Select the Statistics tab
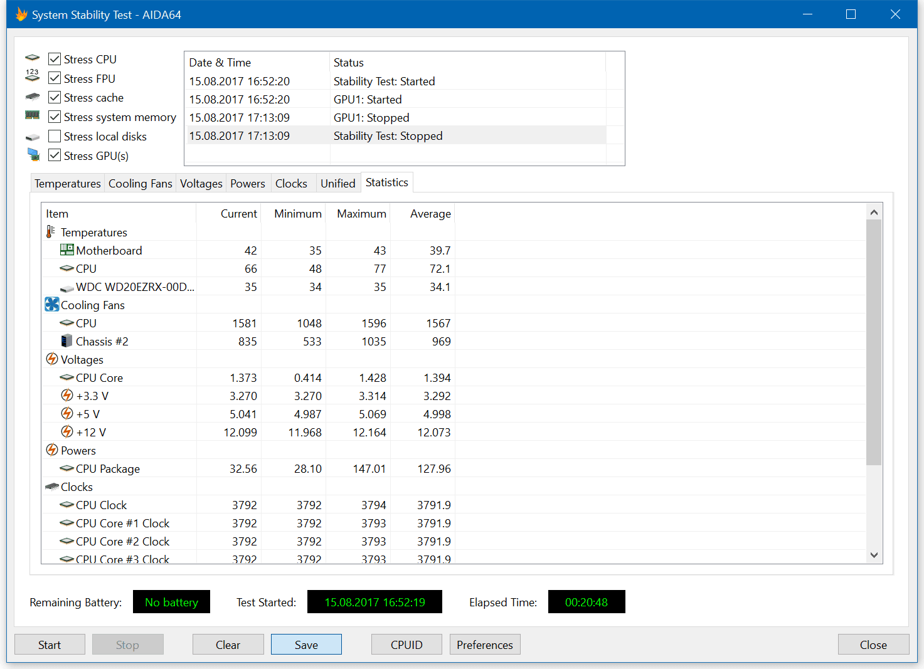Image resolution: width=924 pixels, height=669 pixels. coord(387,182)
